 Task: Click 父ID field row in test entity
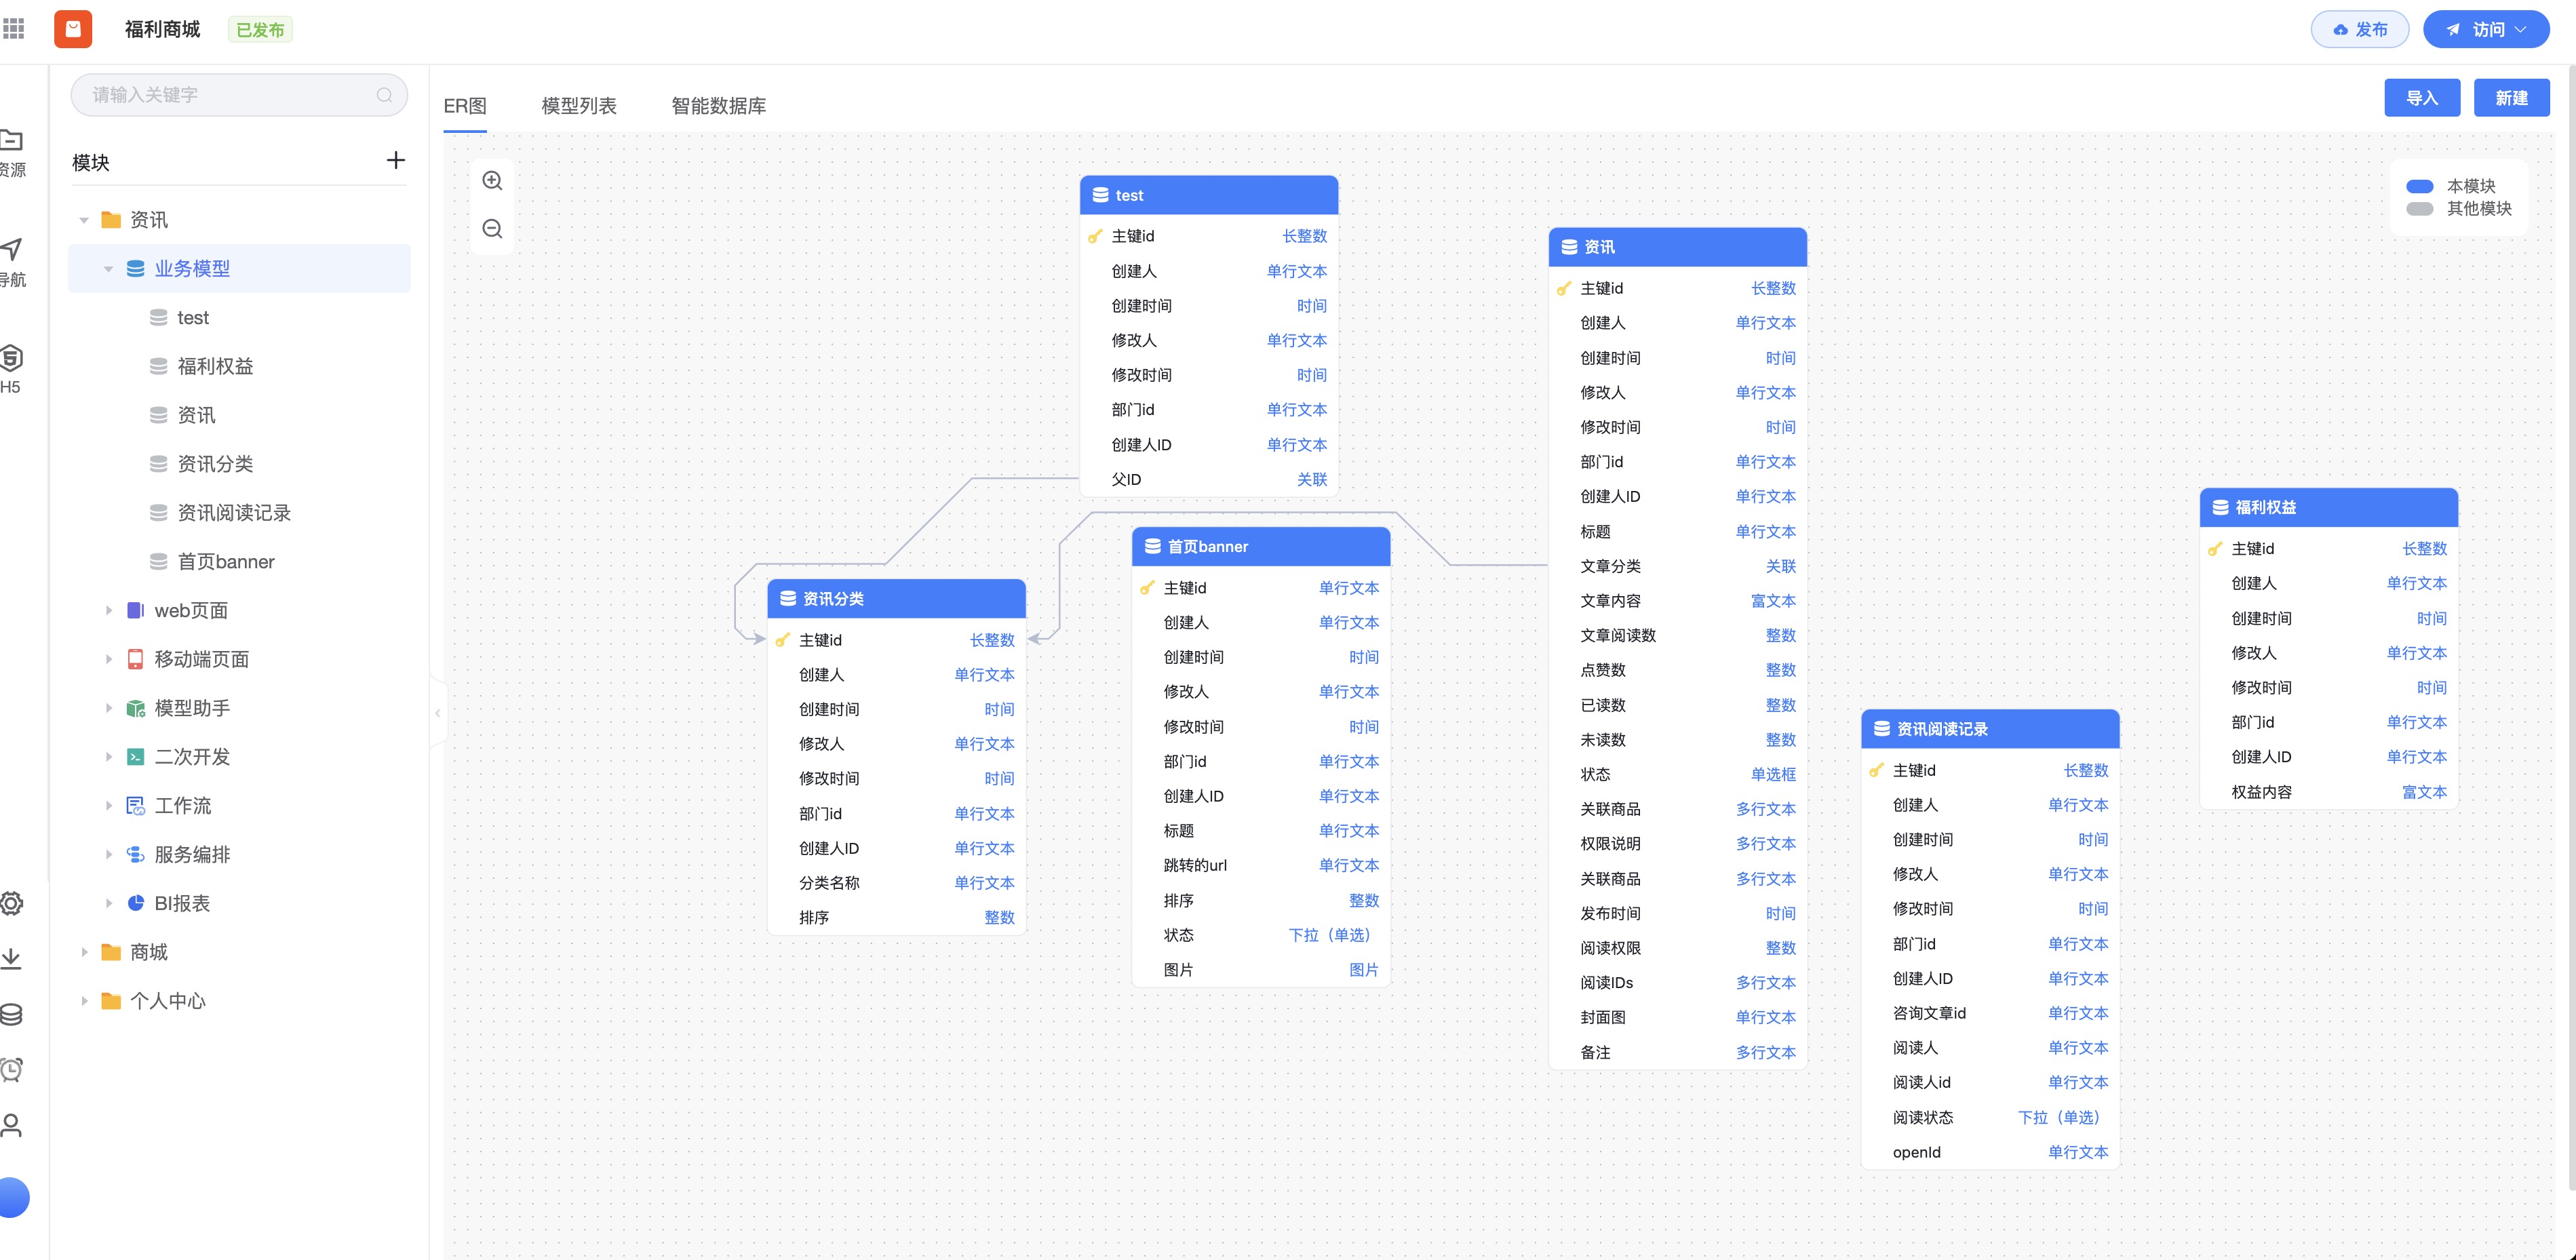click(x=1208, y=479)
